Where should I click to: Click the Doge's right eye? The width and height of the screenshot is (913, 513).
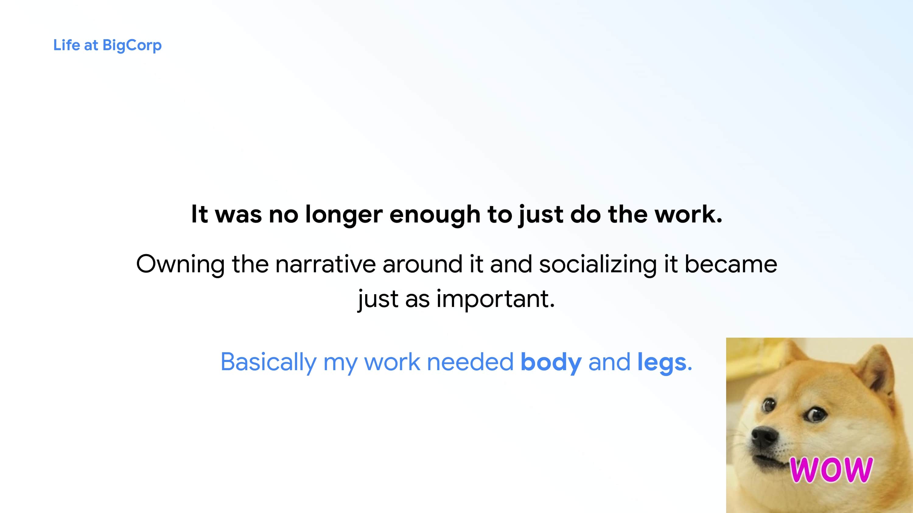click(815, 414)
